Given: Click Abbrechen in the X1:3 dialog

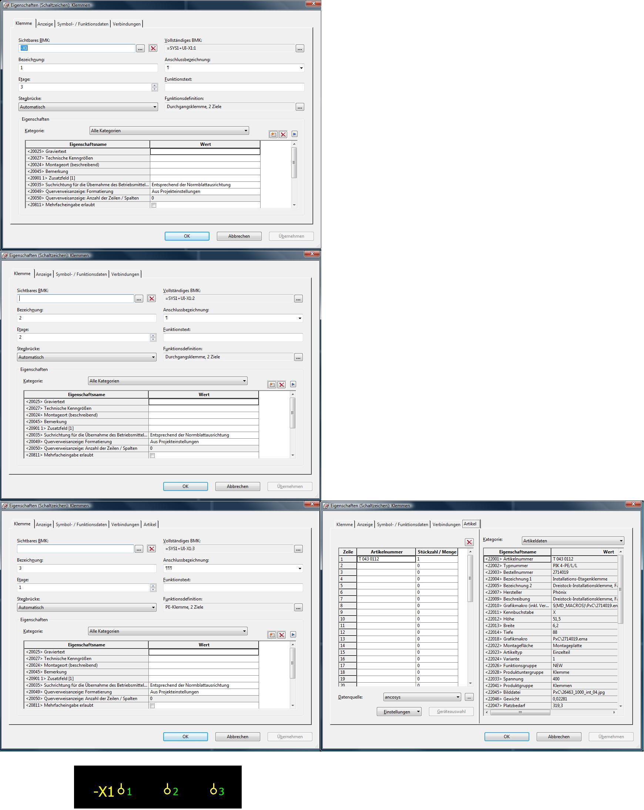Looking at the screenshot, I should coord(237,737).
